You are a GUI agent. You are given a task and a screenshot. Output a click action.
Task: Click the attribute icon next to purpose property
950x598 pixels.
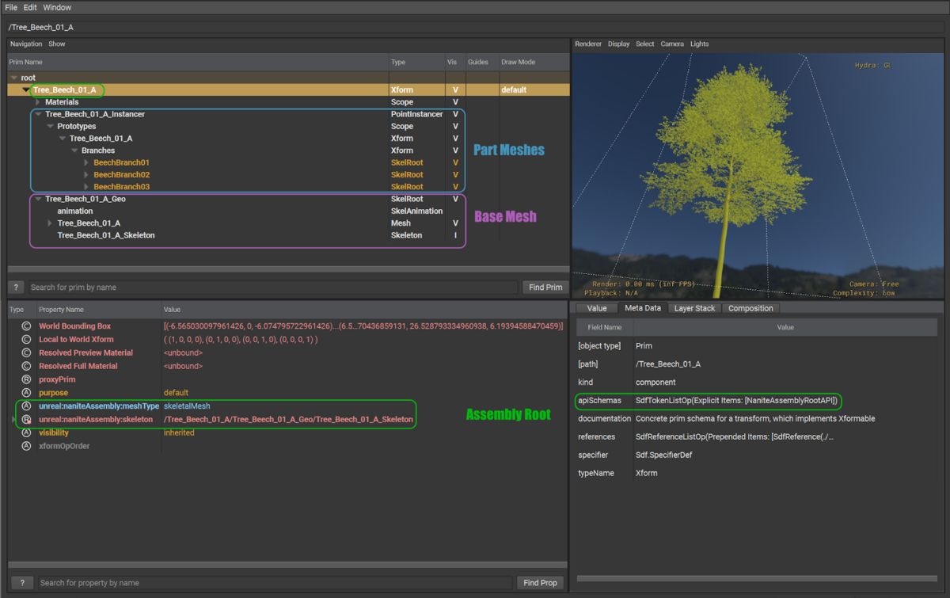coord(26,393)
